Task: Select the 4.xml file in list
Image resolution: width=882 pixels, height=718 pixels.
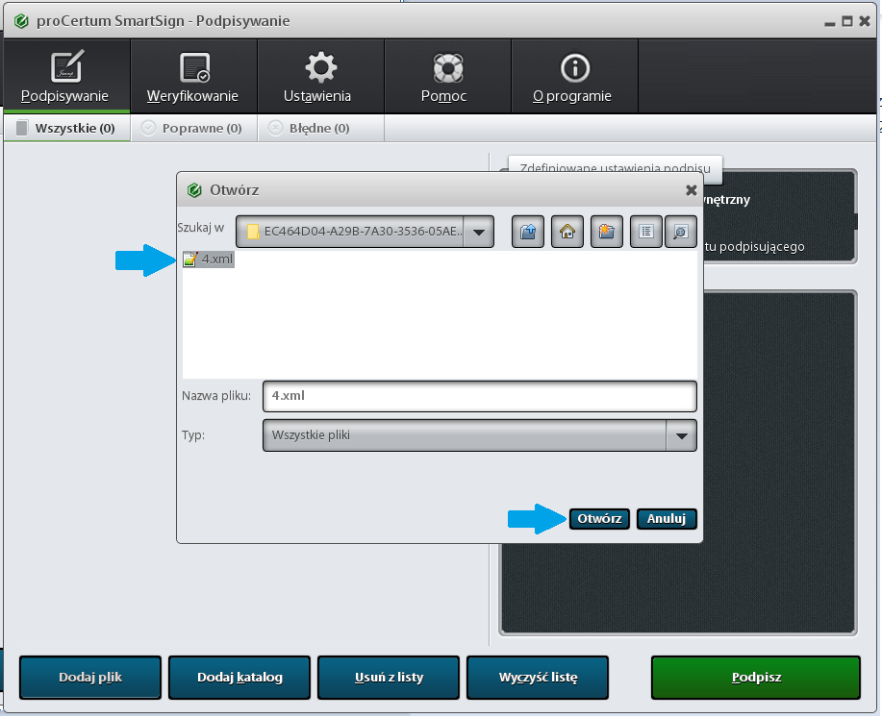Action: coord(208,260)
